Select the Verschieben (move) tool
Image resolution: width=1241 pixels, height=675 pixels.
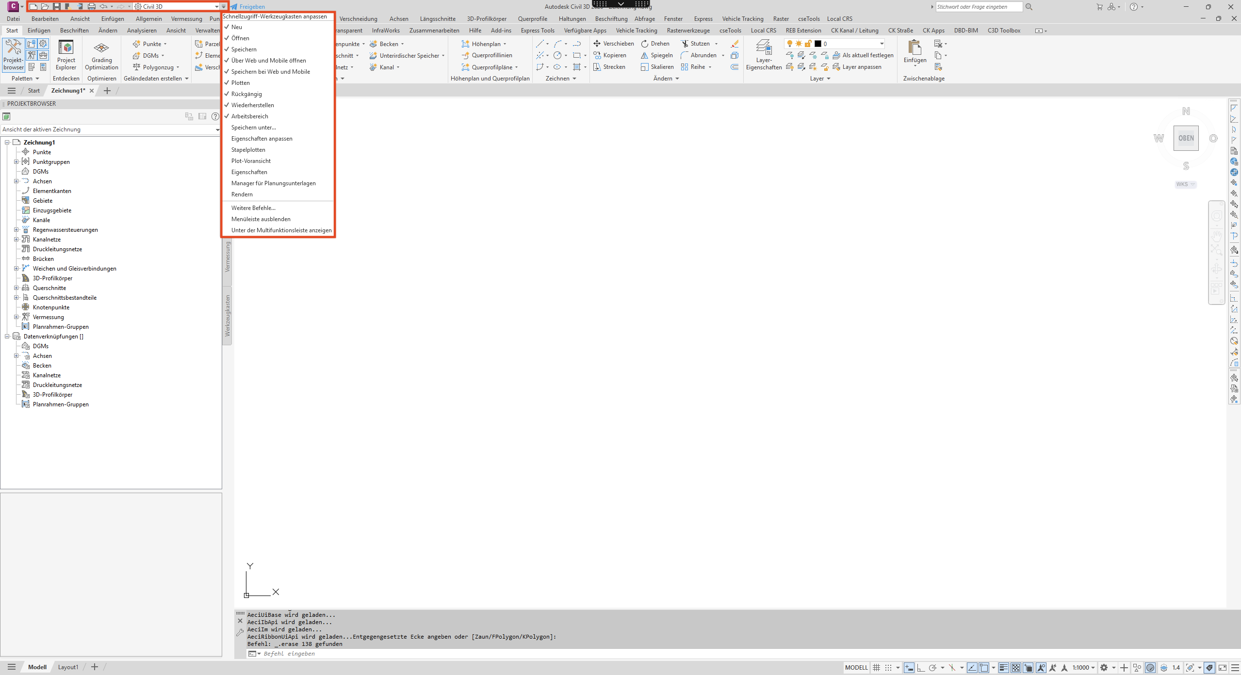[x=614, y=44]
